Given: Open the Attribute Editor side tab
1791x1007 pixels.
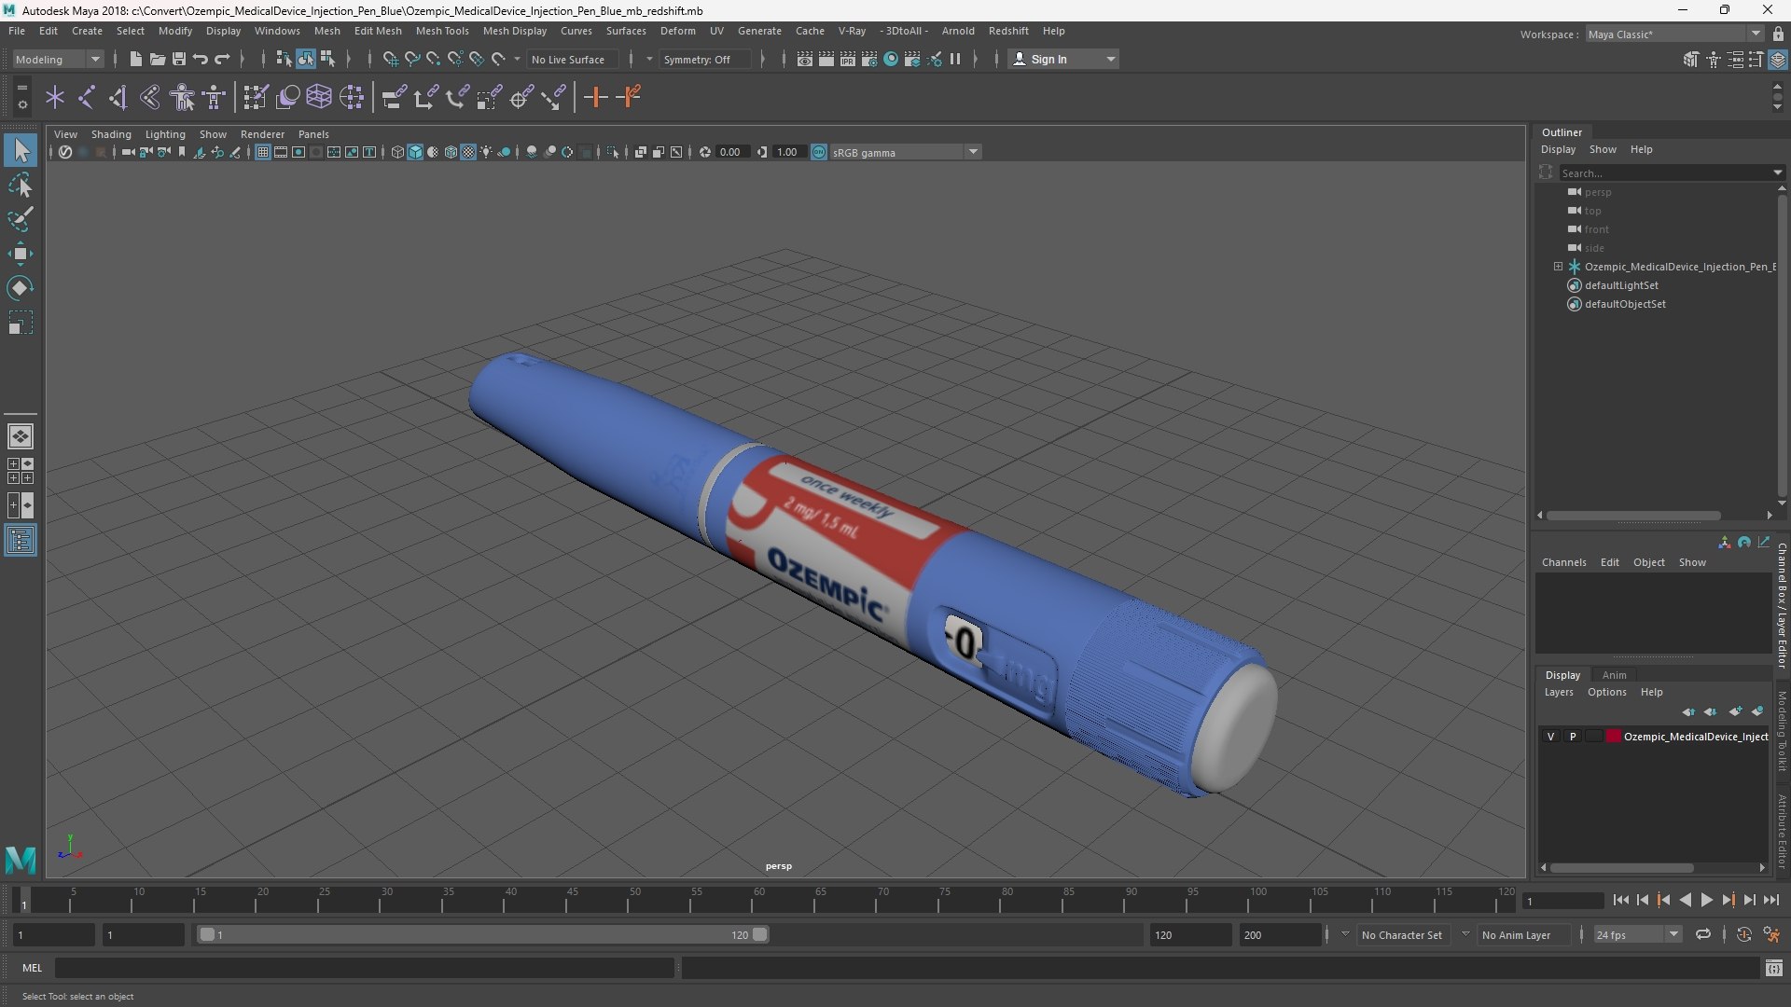Looking at the screenshot, I should [x=1782, y=830].
